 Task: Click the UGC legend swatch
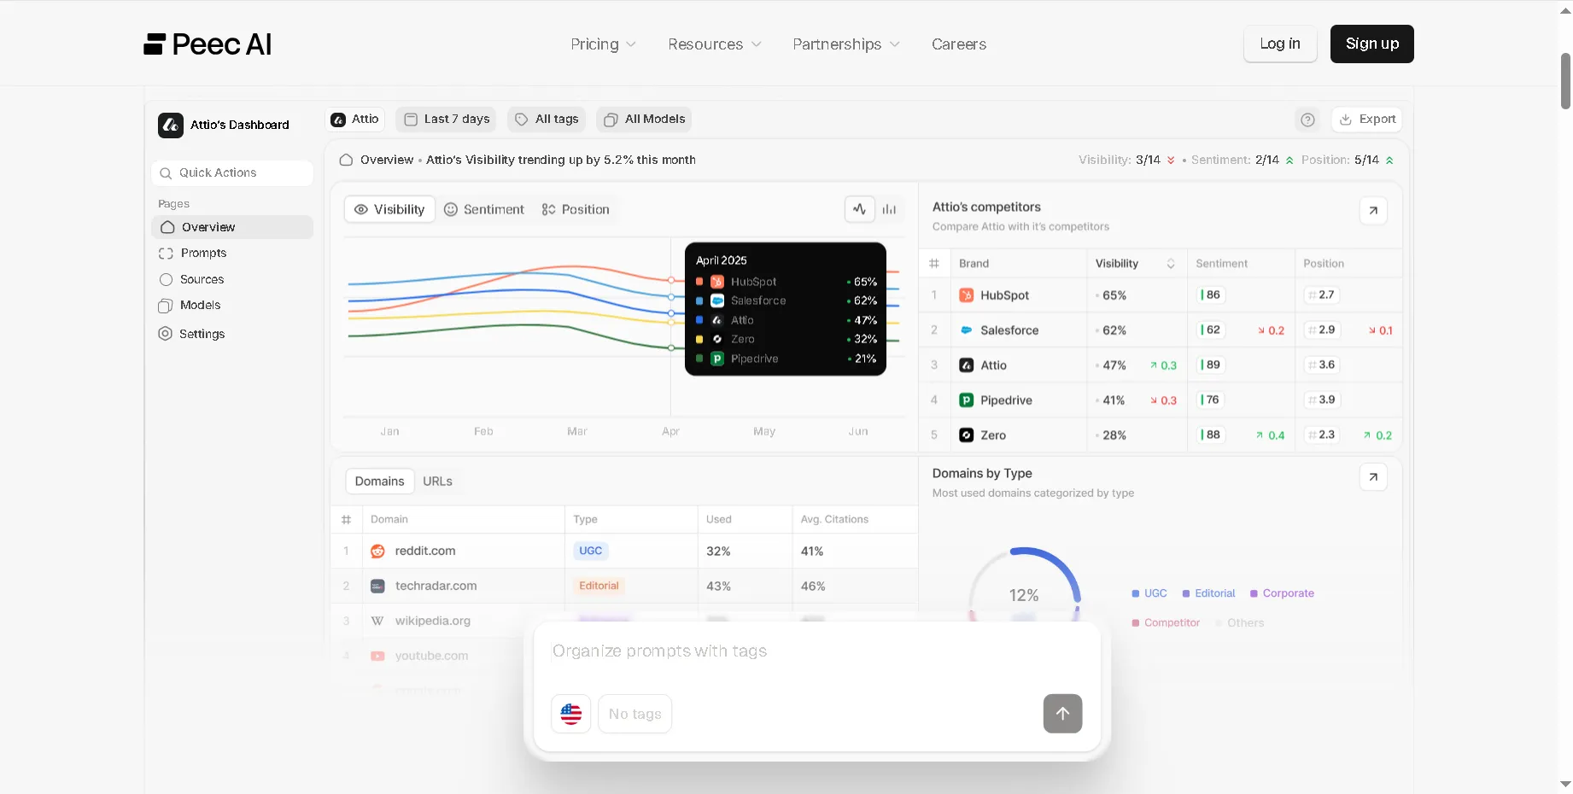1136,593
